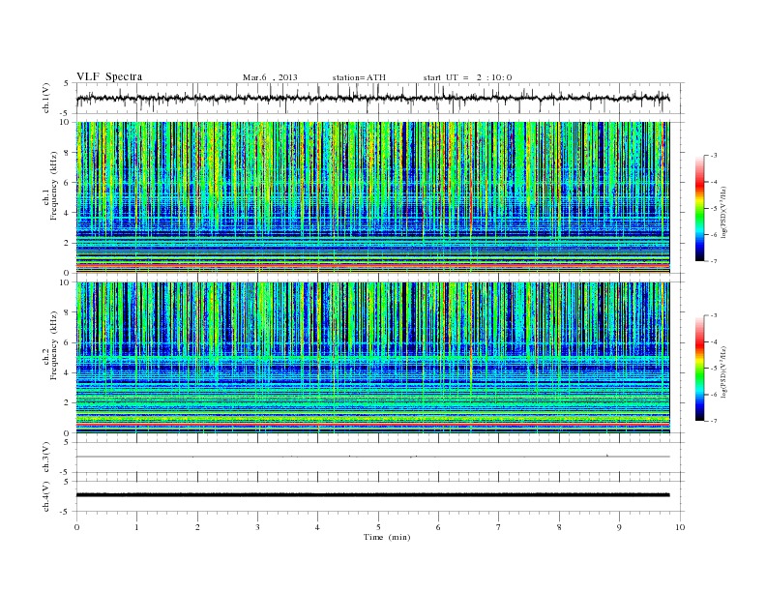Viewport: 766px width, 592px height.
Task: Click the "station=ATH" header label
Action: tap(359, 77)
